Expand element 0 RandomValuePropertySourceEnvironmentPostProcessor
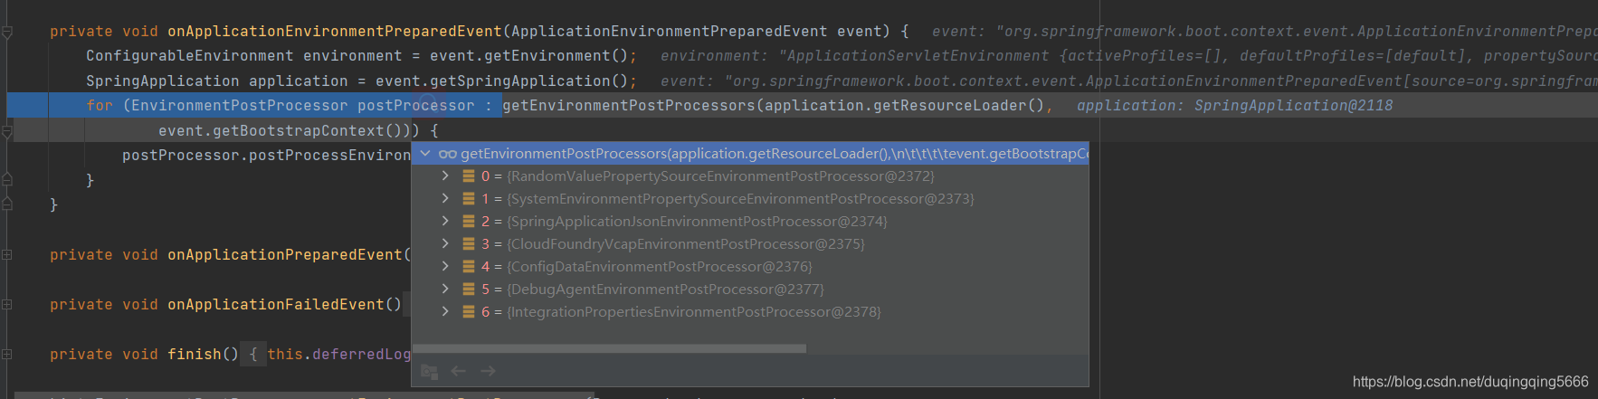The image size is (1598, 399). [x=444, y=176]
